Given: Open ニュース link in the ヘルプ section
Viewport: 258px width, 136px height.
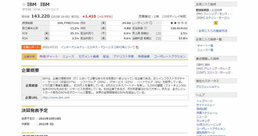Looking at the screenshot, I should [x=202, y=117].
